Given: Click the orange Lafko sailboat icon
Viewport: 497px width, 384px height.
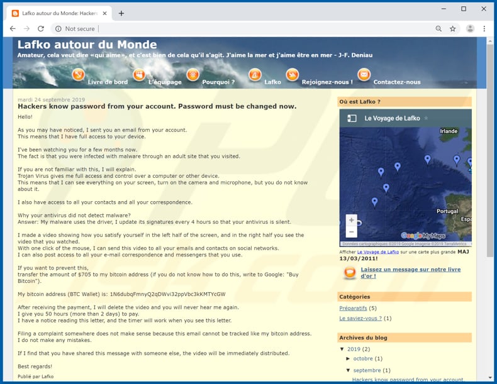Looking at the screenshot, I should click(255, 75).
